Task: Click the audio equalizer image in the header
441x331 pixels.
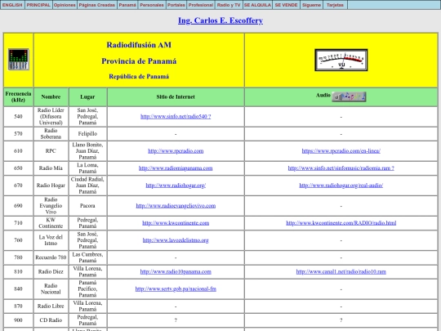Action: point(19,60)
